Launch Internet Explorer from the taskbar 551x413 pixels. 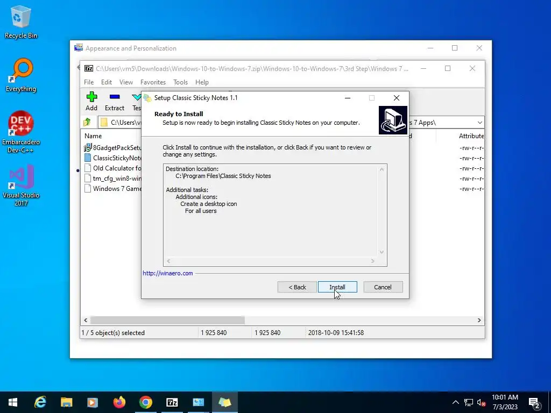click(40, 402)
